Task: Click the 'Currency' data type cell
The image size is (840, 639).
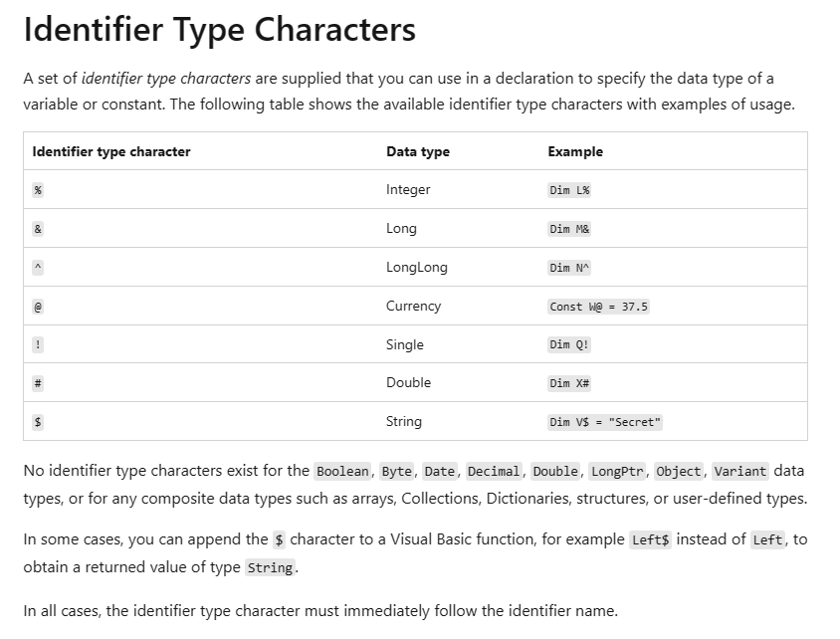Action: tap(414, 307)
